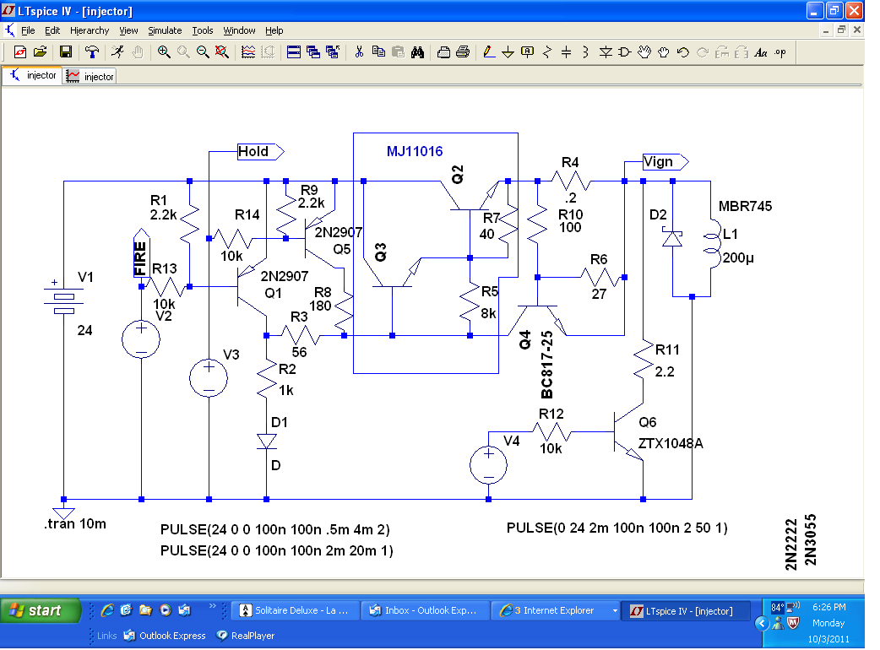This screenshot has height=650, width=880.
Task: Select the Move open-hand tool
Action: tap(644, 52)
